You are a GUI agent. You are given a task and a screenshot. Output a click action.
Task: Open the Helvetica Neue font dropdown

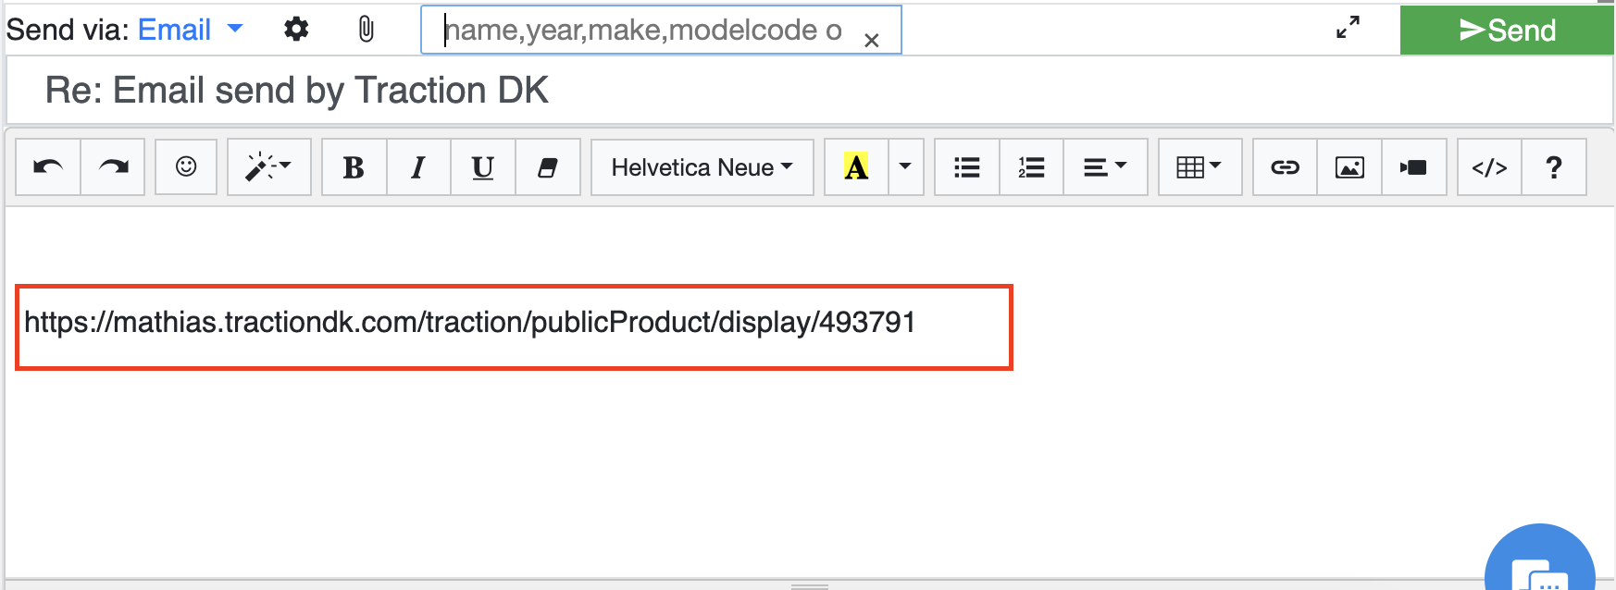click(x=702, y=167)
